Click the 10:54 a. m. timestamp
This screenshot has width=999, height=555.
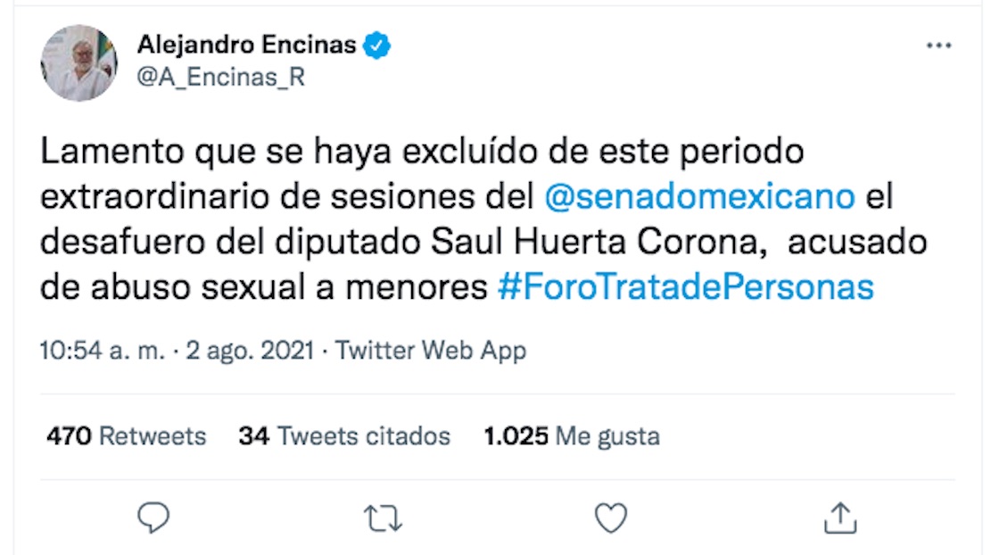[103, 351]
